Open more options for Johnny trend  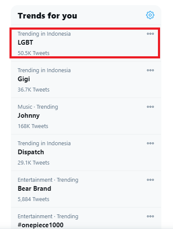click(150, 107)
